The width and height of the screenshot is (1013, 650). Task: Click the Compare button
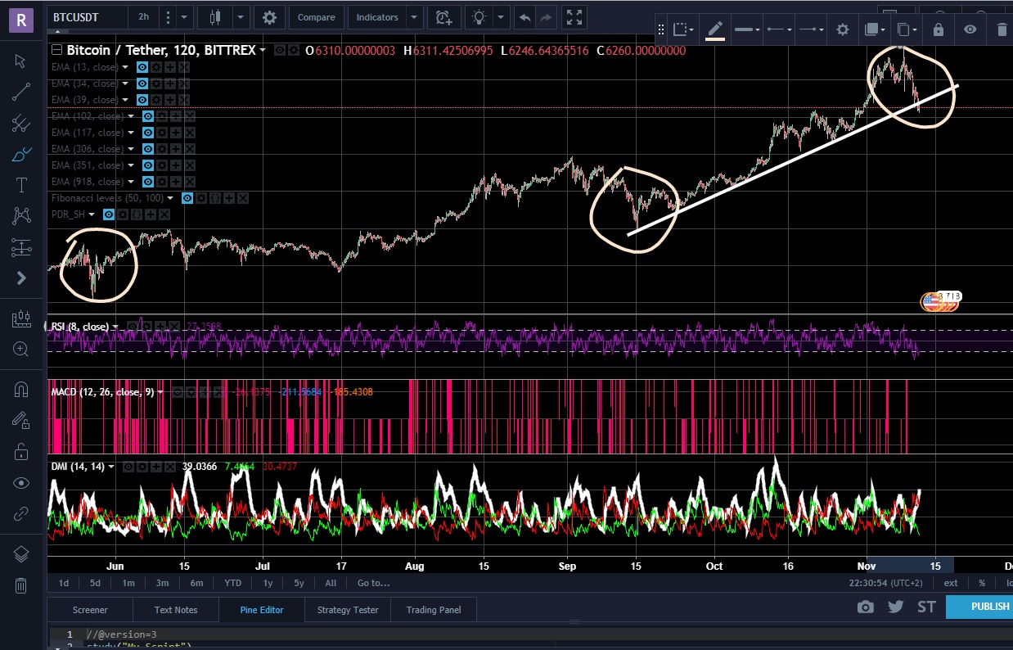point(316,17)
